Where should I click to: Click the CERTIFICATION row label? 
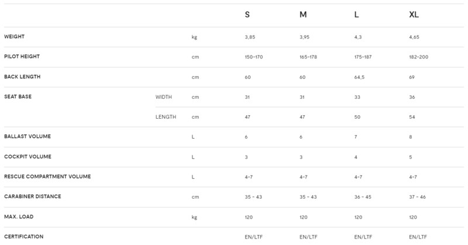pos(23,237)
